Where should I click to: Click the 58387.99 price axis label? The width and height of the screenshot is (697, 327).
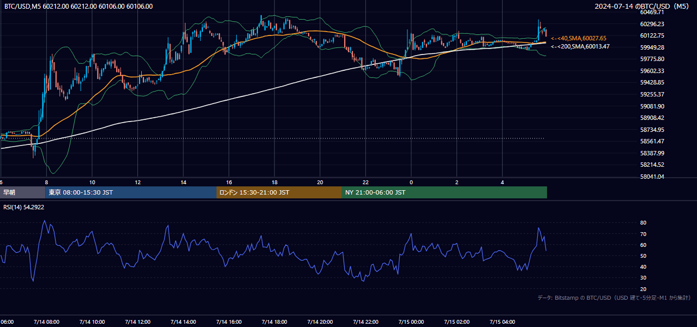(652, 153)
